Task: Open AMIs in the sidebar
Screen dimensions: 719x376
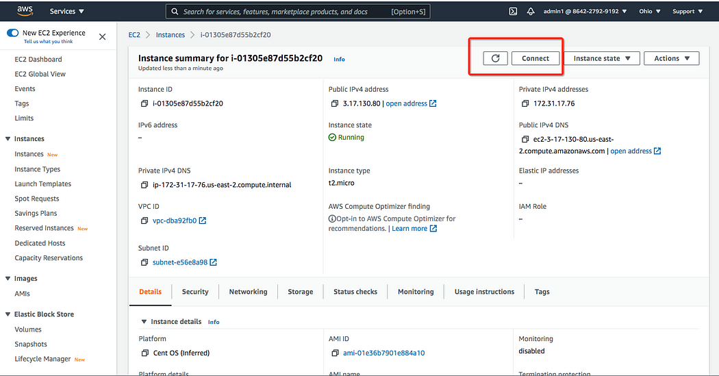Action: (x=22, y=293)
